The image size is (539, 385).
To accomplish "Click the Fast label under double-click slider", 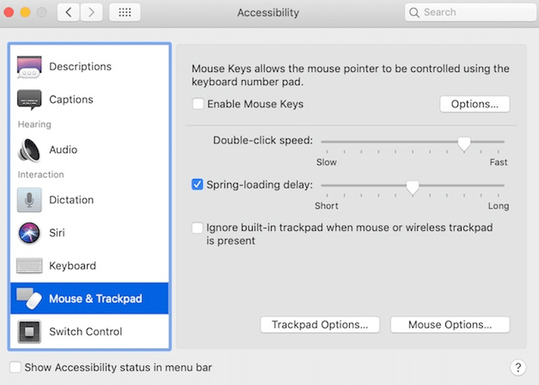I will click(x=499, y=162).
